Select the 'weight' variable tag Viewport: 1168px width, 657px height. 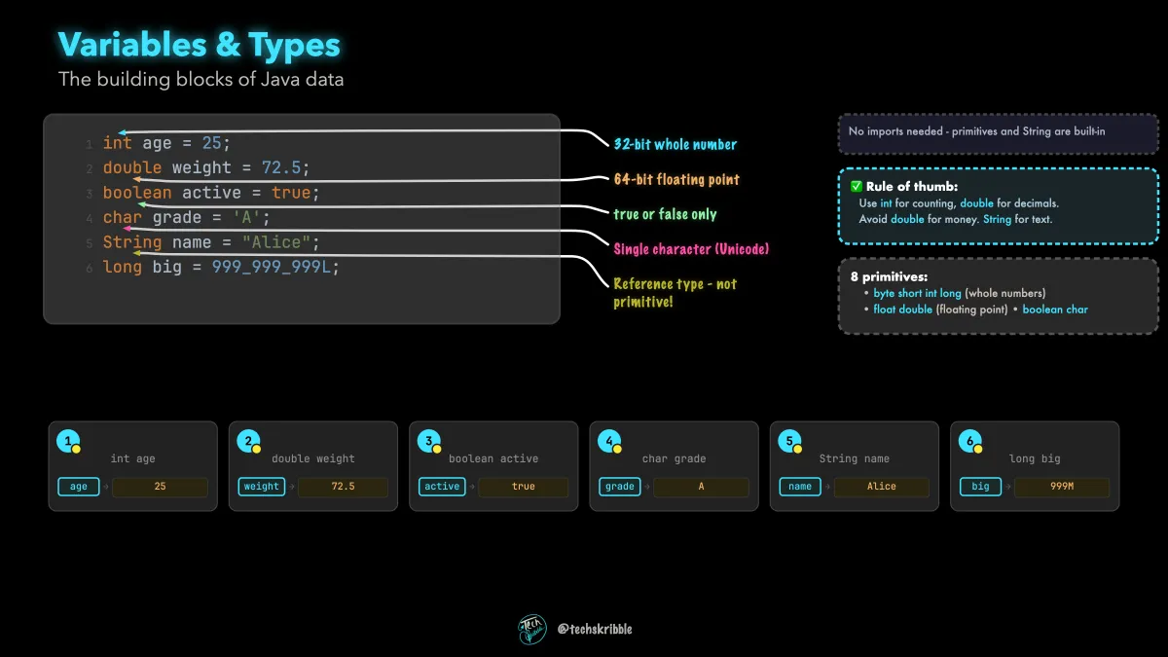coord(262,487)
